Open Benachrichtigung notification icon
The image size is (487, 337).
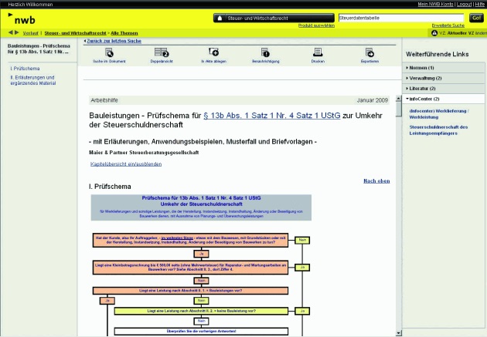pos(265,52)
